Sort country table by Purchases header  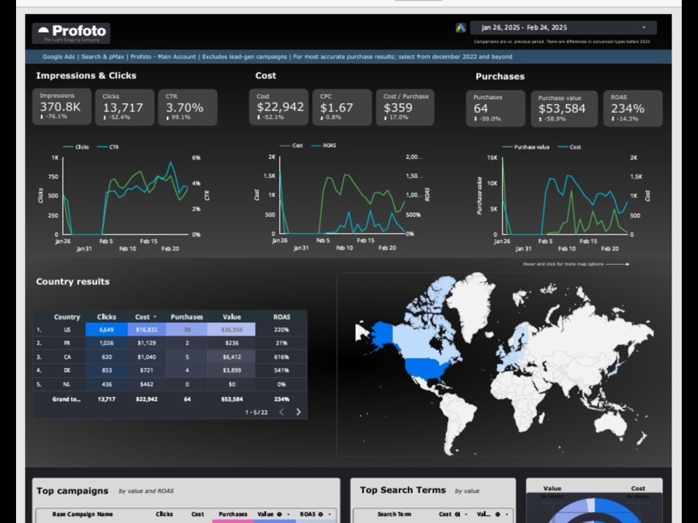(x=186, y=317)
